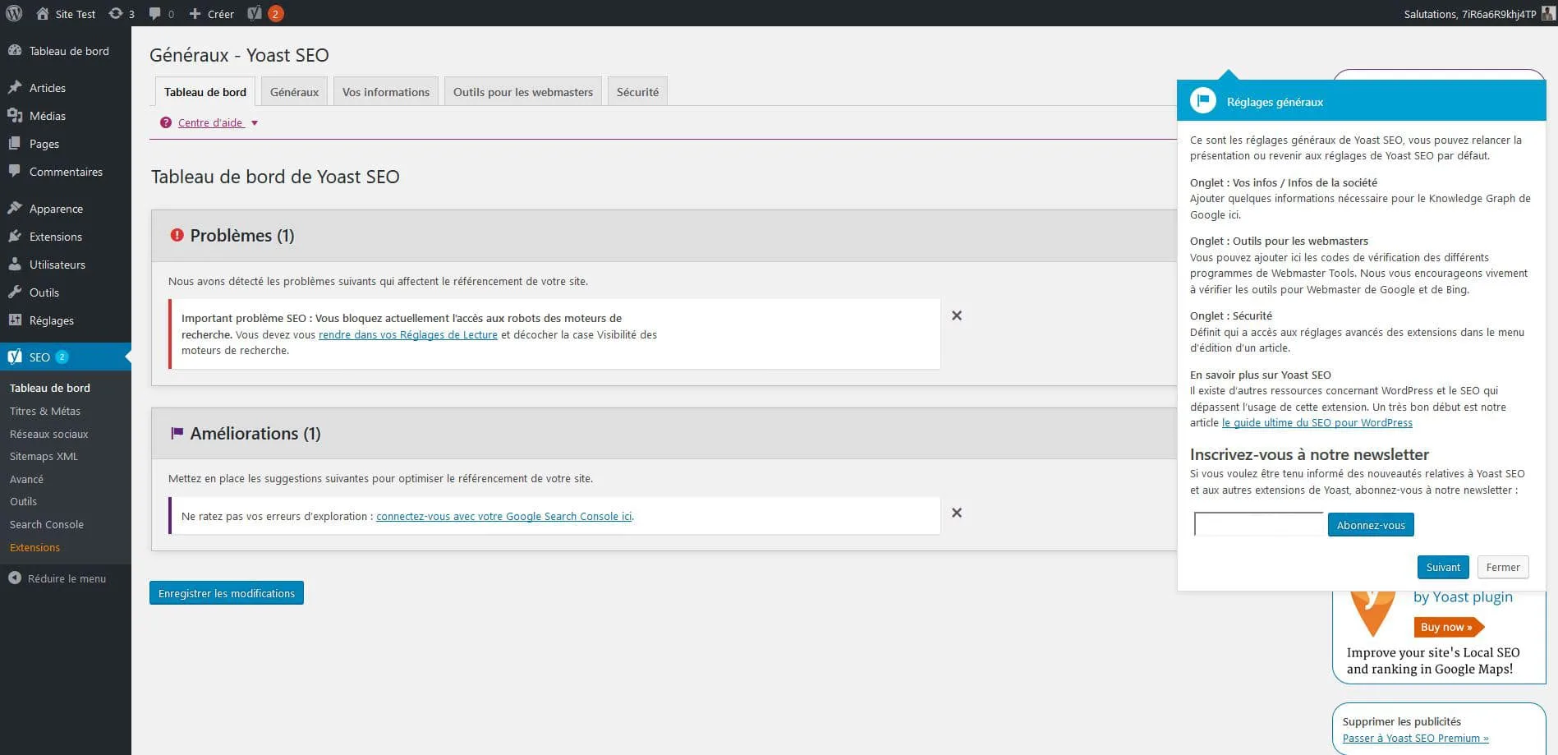Image resolution: width=1558 pixels, height=755 pixels.
Task: Open the updates icon showing 3
Action: (x=116, y=13)
